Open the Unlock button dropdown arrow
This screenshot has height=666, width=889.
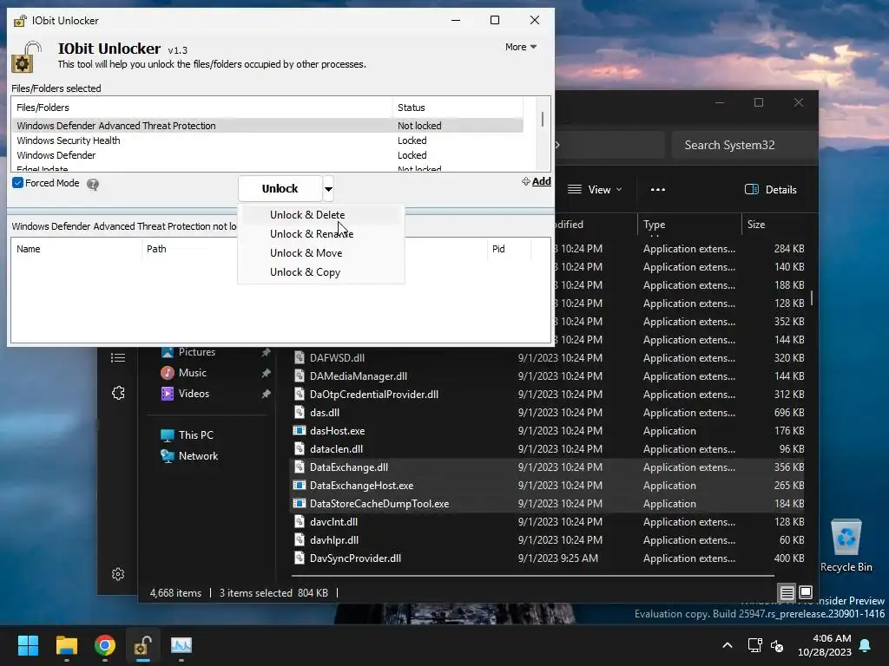pos(328,188)
